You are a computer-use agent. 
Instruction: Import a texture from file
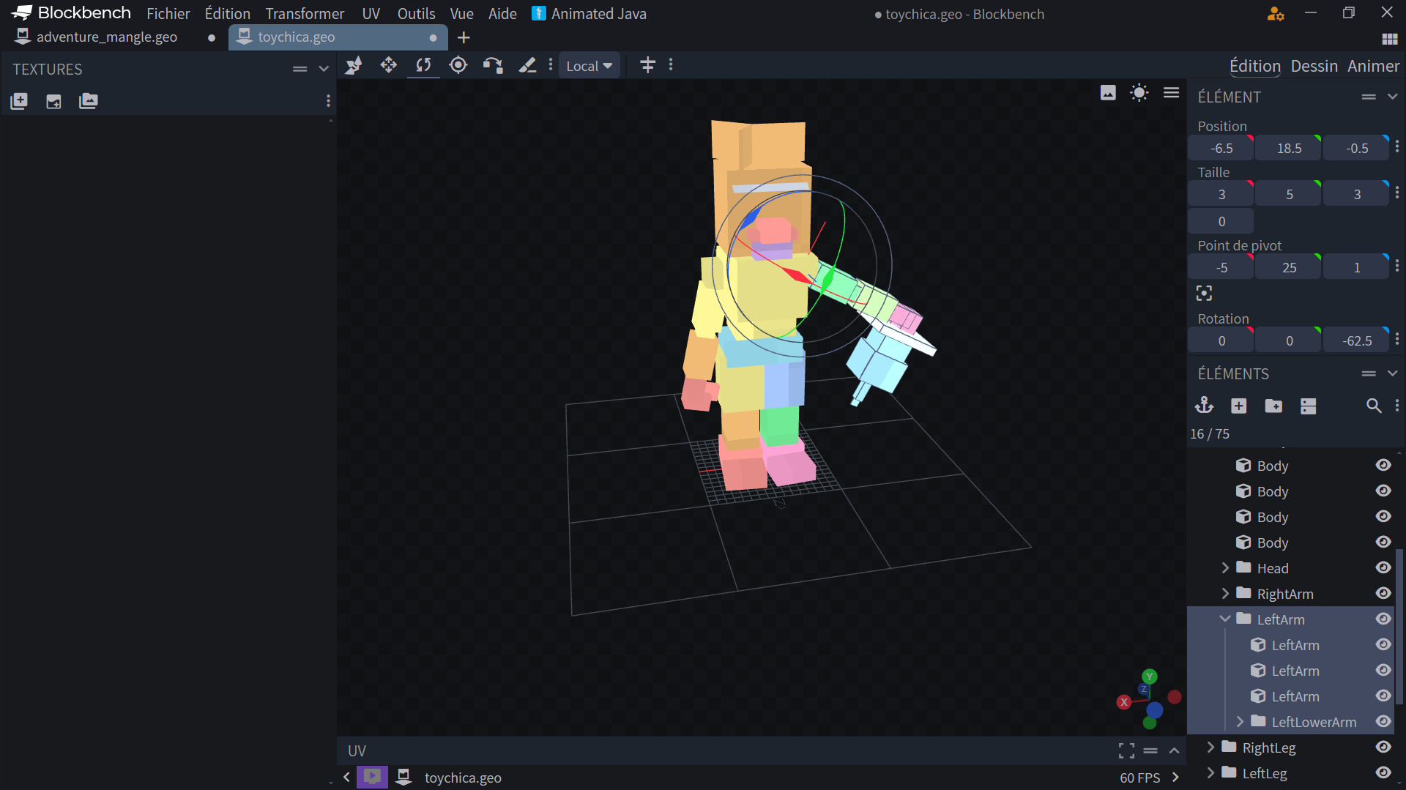pos(54,101)
